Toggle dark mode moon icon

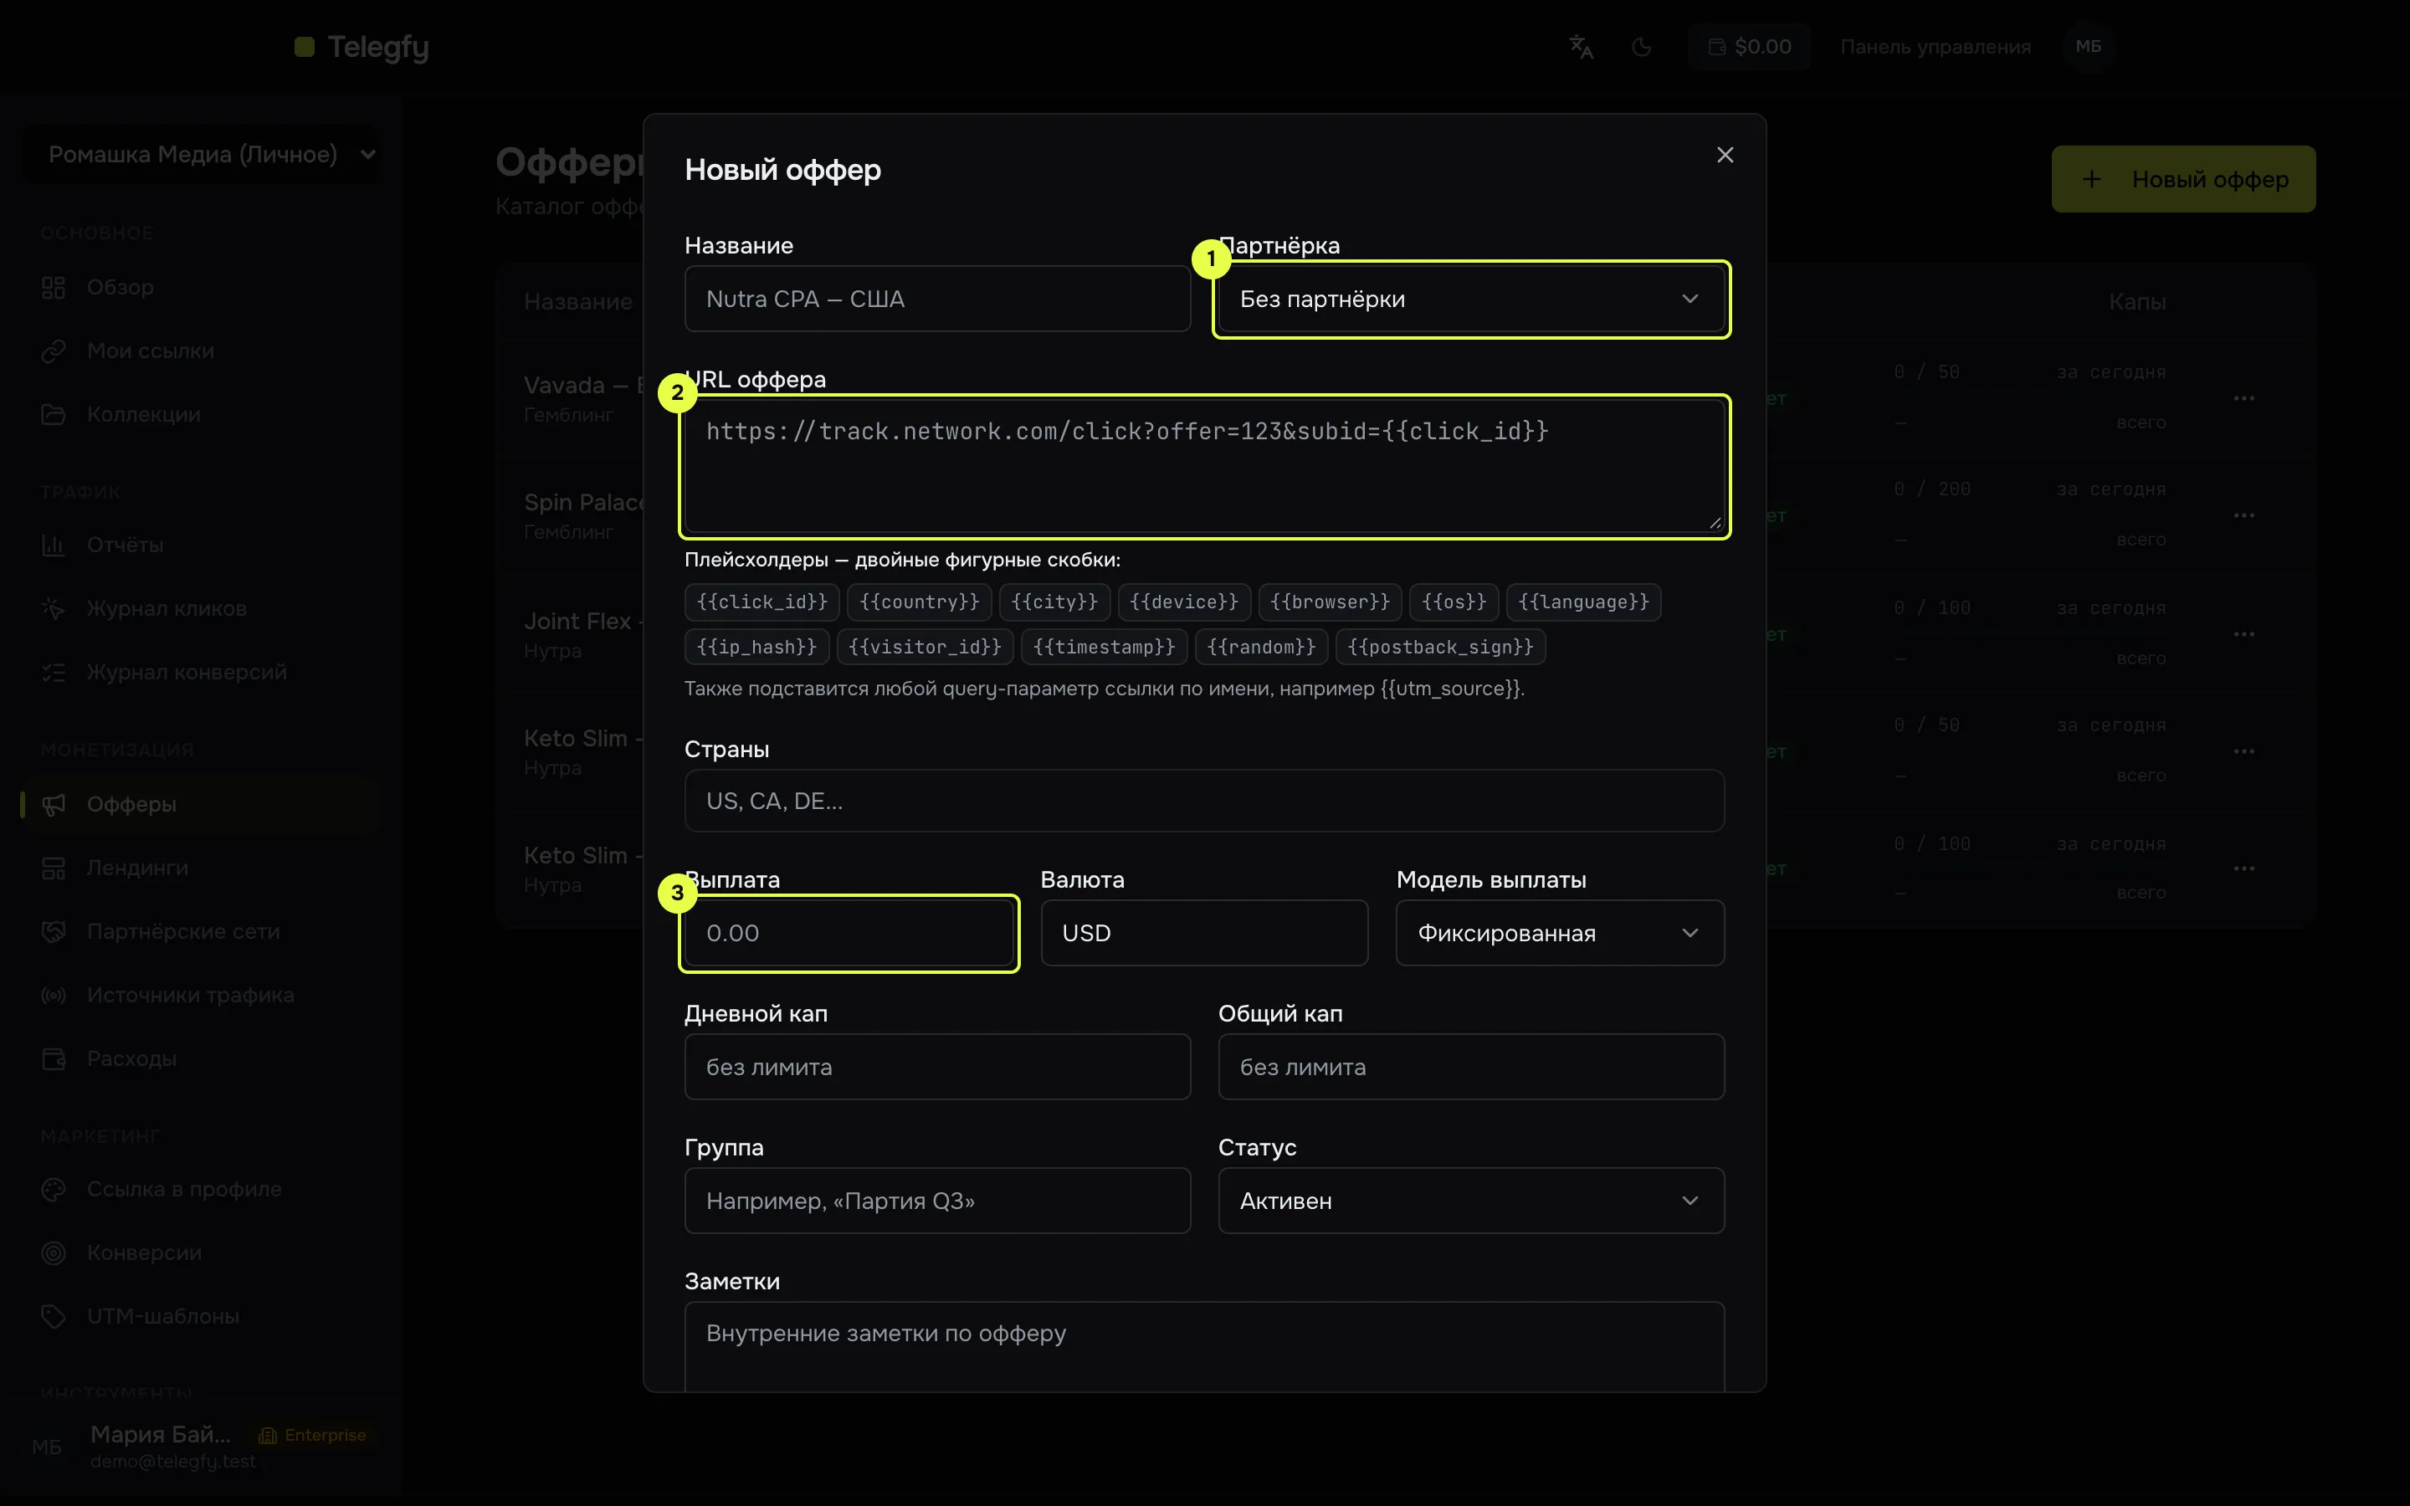pos(1642,47)
